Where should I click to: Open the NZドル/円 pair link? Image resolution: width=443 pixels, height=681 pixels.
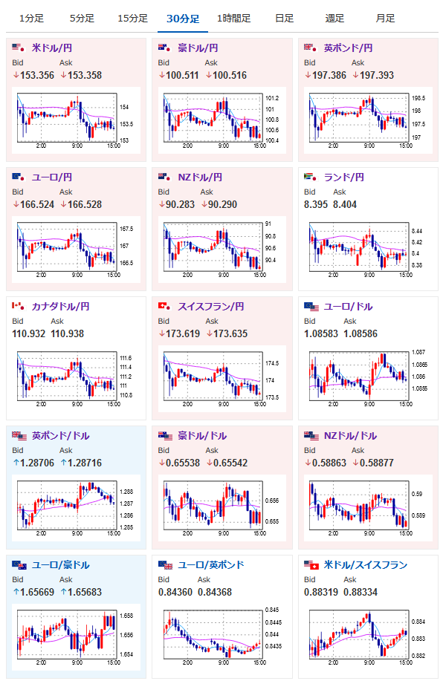[x=200, y=177]
